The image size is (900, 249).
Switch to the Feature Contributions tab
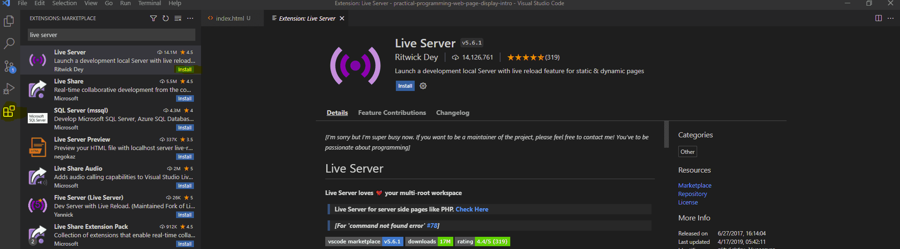392,113
